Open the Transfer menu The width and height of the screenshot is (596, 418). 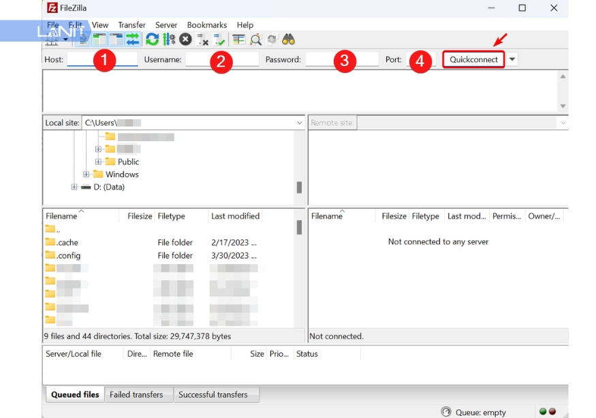click(x=131, y=25)
